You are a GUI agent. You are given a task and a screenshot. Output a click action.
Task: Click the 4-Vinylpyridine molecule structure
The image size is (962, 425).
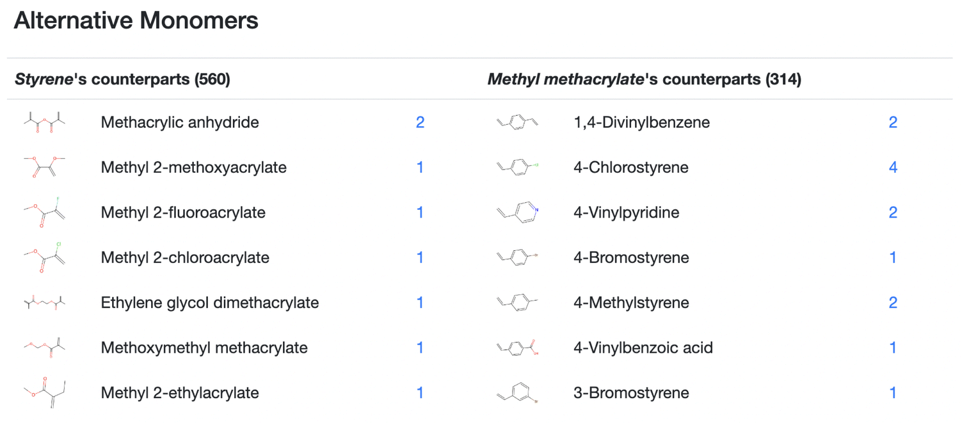point(518,212)
